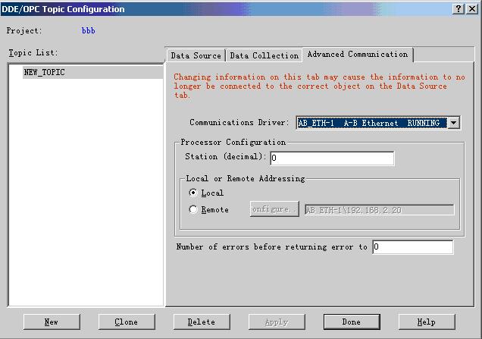
Task: Click the AB_ETH-1 driver selection text
Action: click(x=369, y=123)
